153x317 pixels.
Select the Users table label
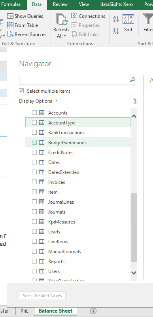(x=54, y=271)
